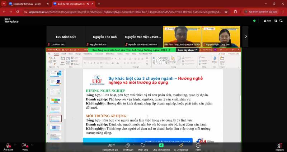Viewport: 287px width, 152px height.
Task: Unmute microphone with Âm thanh button
Action: 8,146
